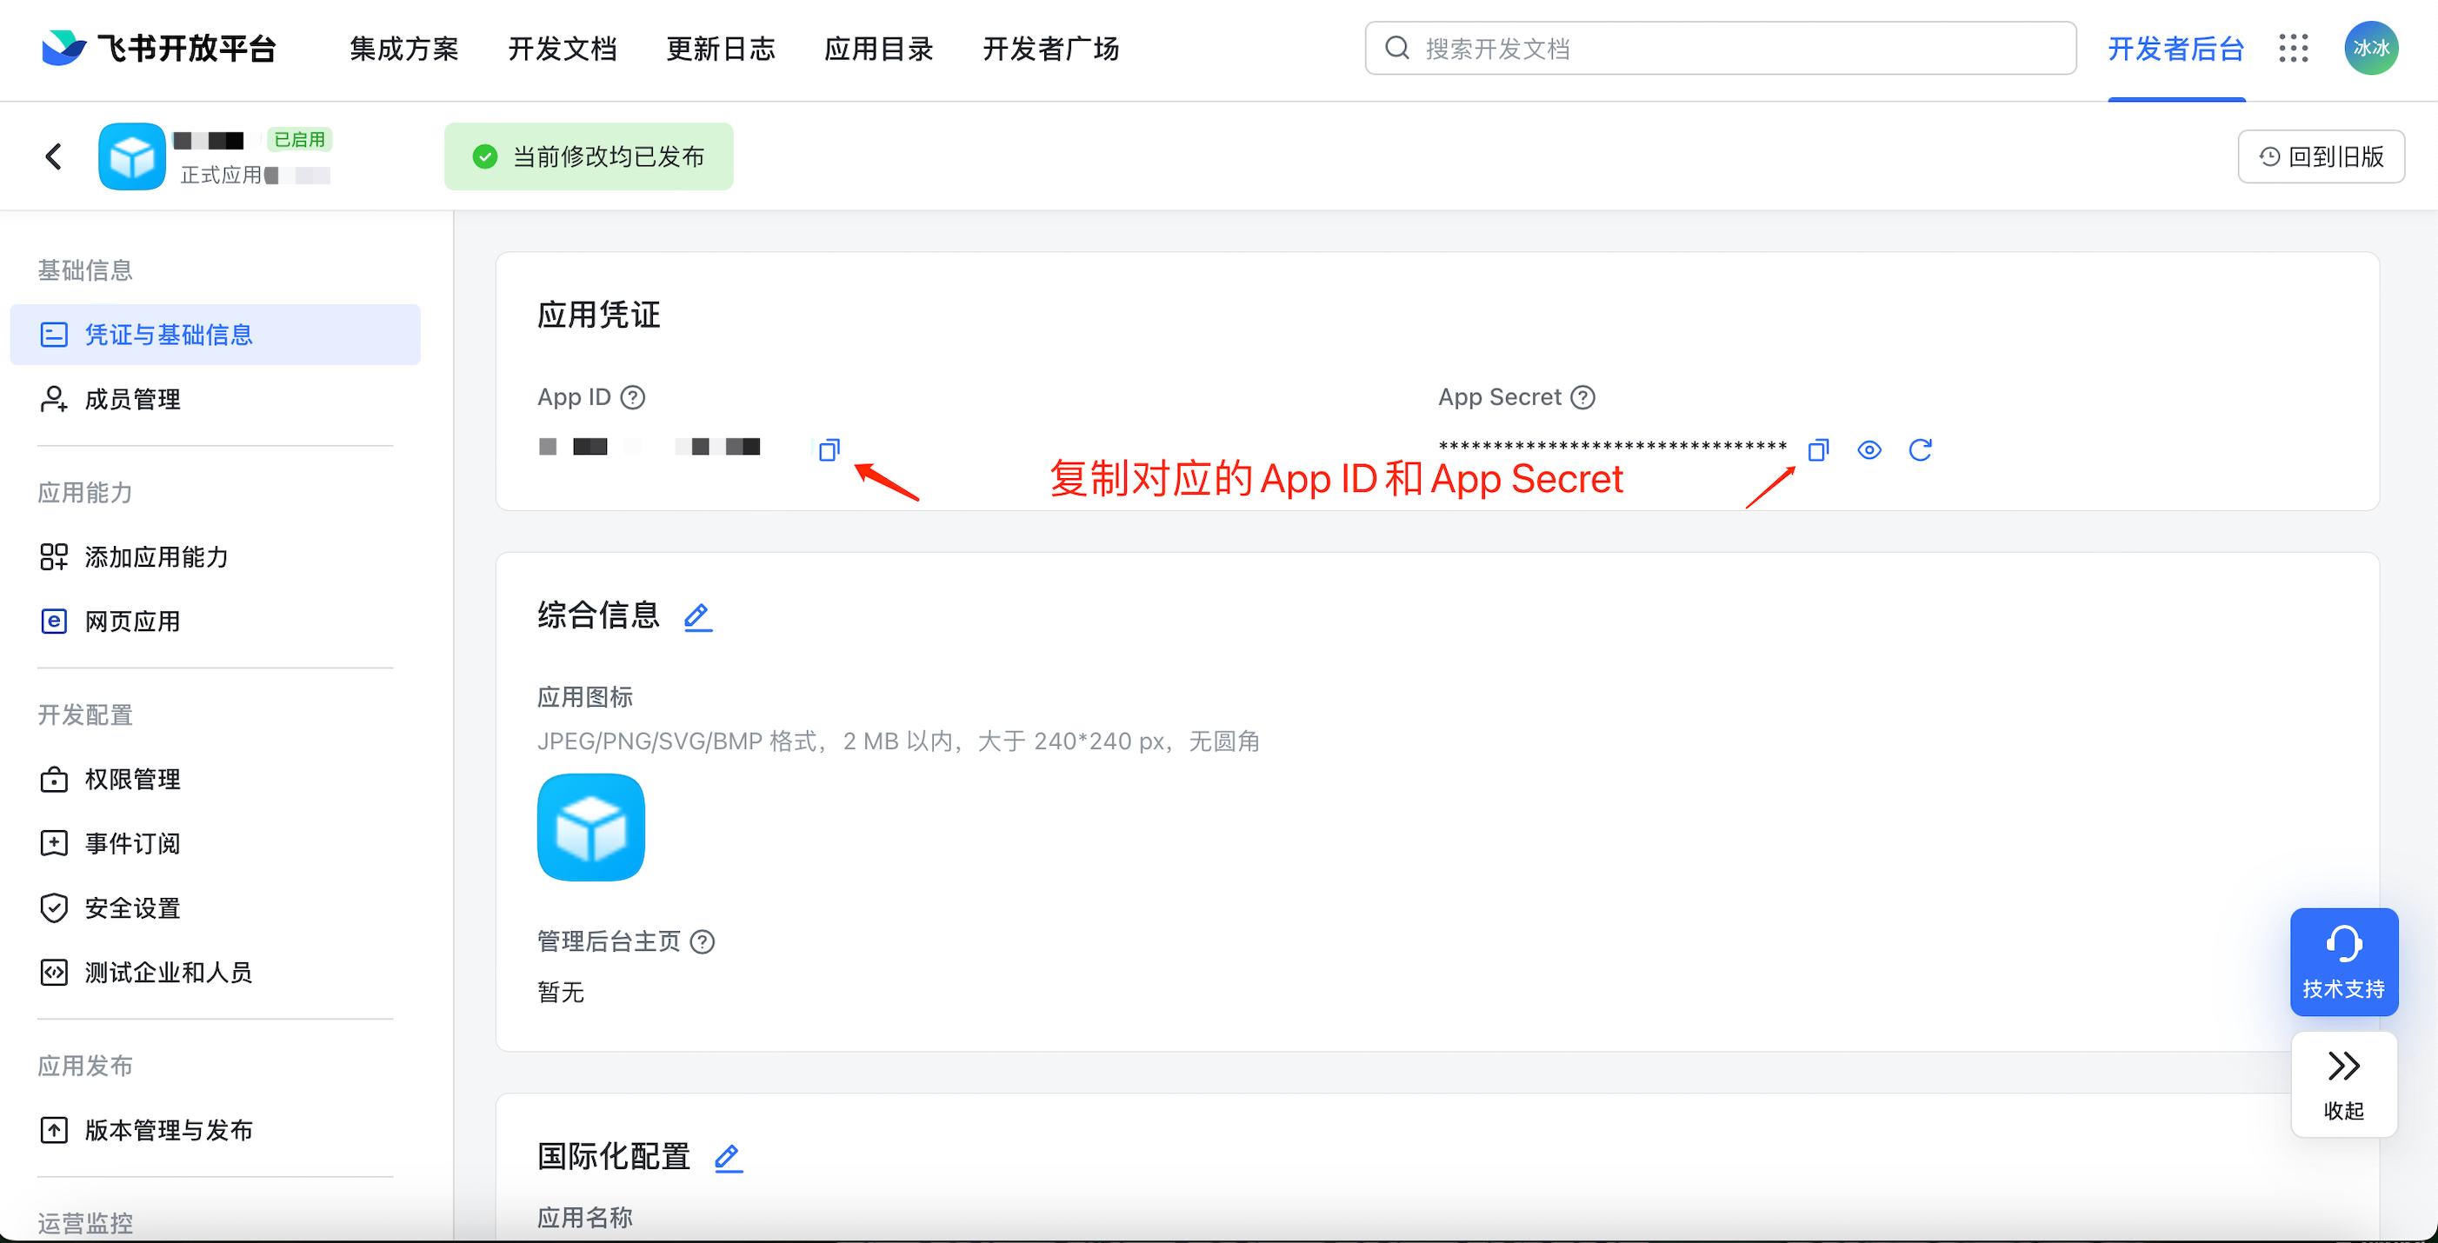Click the blue cube app icon in header
The width and height of the screenshot is (2438, 1243).
(x=131, y=156)
